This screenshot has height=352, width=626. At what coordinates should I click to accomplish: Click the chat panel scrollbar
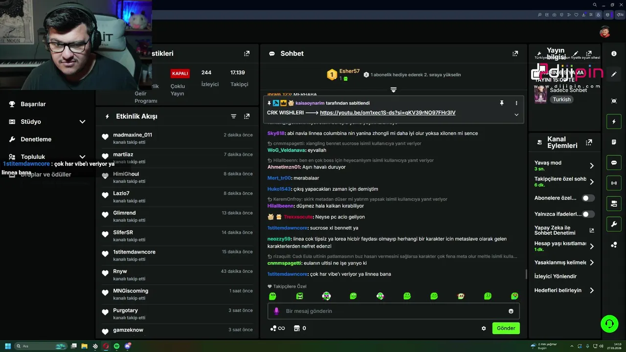click(x=526, y=274)
